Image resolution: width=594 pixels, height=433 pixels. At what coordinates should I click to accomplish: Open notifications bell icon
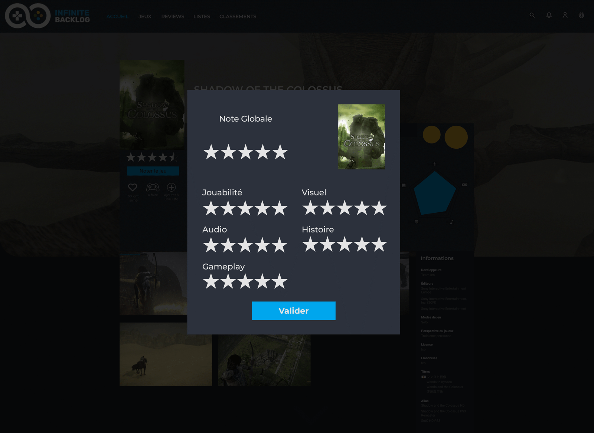click(549, 15)
